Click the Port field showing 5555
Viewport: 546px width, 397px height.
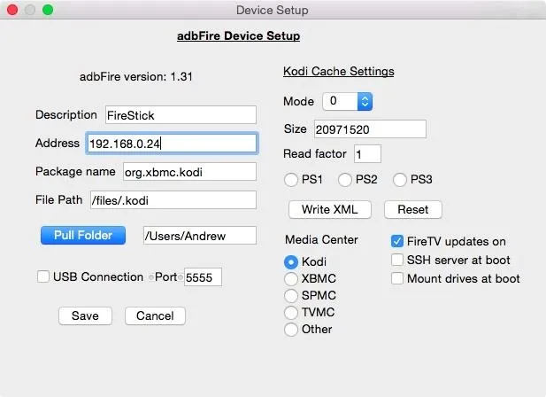[x=203, y=277]
